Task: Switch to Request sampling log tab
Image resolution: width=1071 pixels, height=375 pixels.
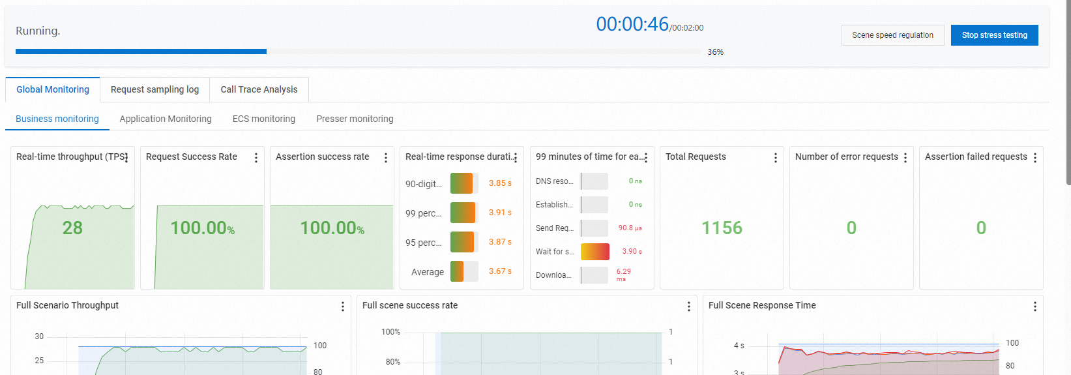Action: [154, 89]
